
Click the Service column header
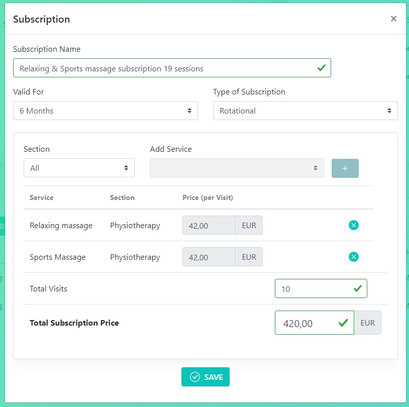point(41,197)
